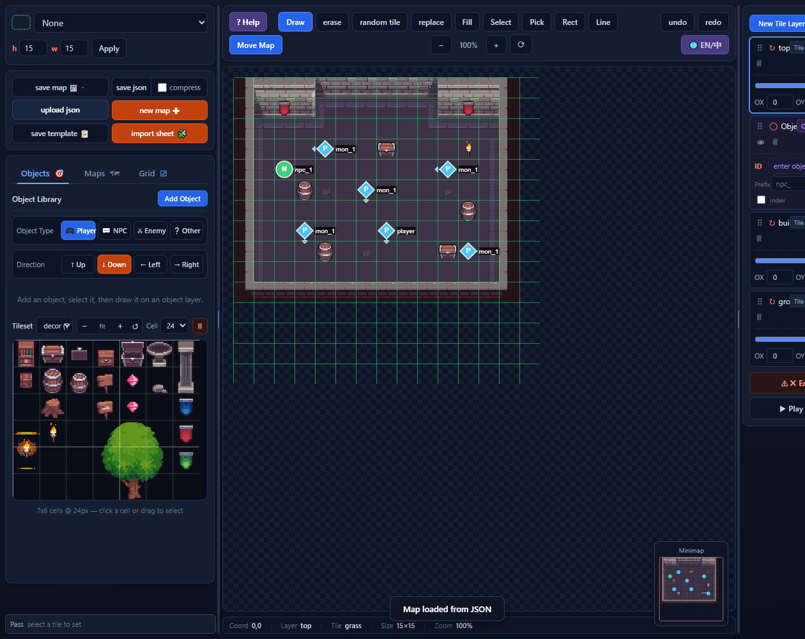Screen dimensions: 805x639
Task: Delete the gro tile layer
Action: pyautogui.click(x=759, y=317)
